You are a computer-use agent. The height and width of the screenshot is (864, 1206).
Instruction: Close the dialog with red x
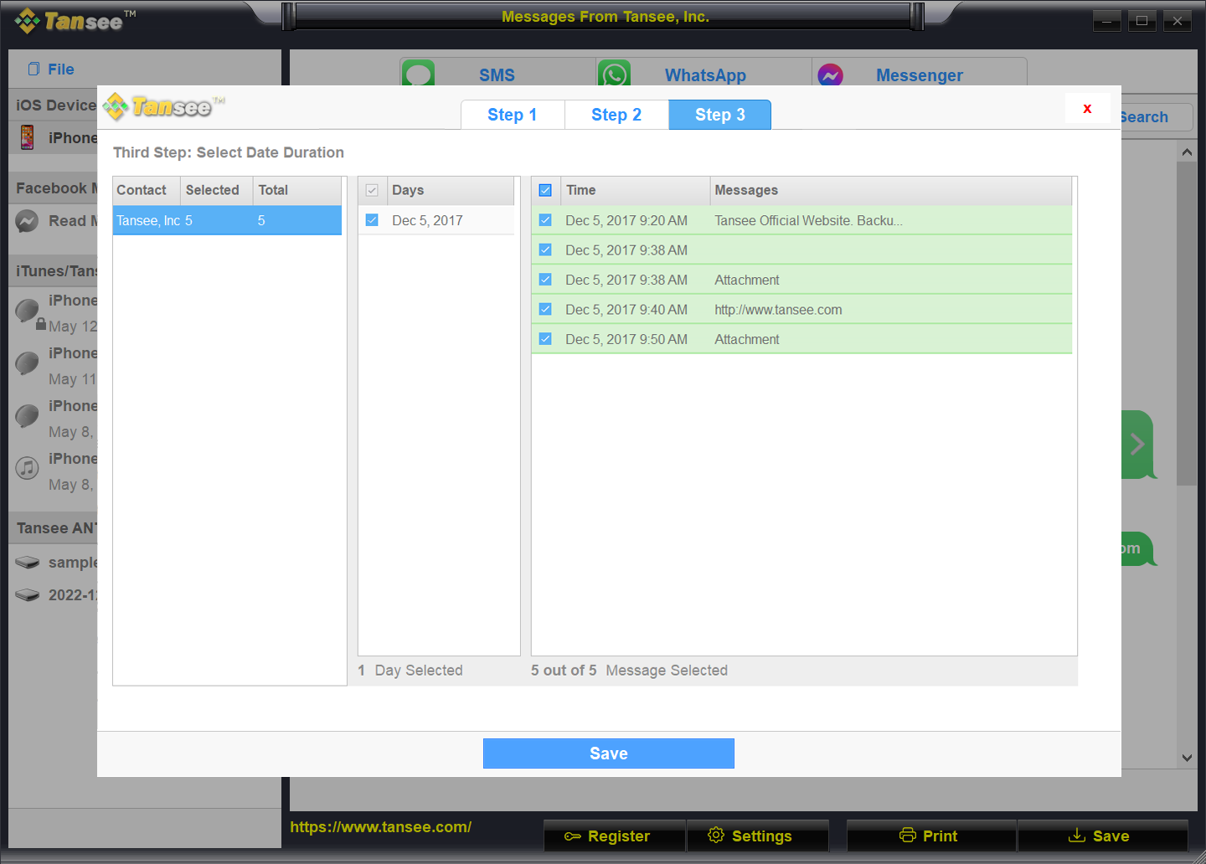click(x=1087, y=109)
